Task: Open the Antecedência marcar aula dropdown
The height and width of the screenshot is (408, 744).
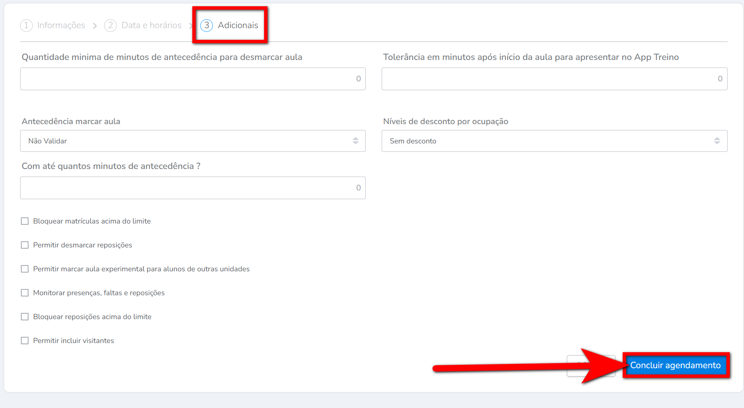Action: coord(193,141)
